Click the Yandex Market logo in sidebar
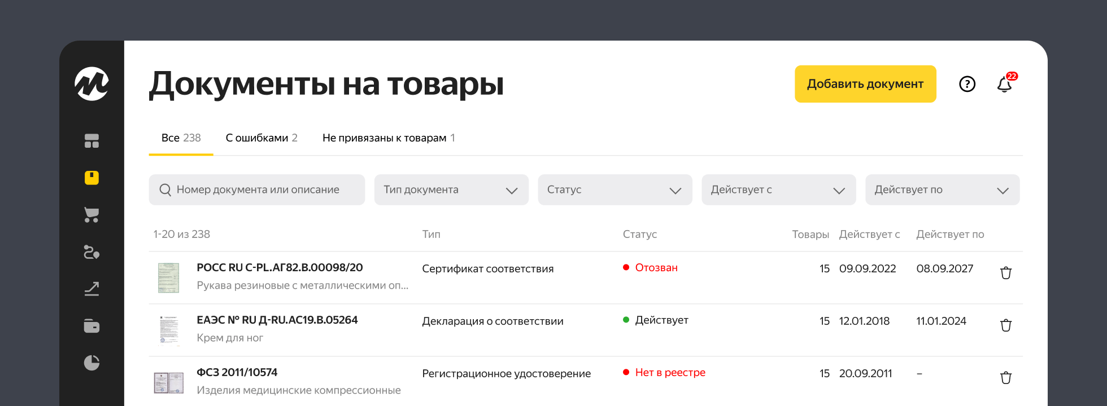 tap(91, 84)
